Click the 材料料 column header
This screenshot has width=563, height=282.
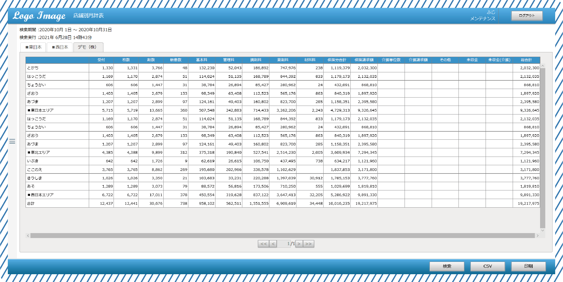tap(310, 60)
